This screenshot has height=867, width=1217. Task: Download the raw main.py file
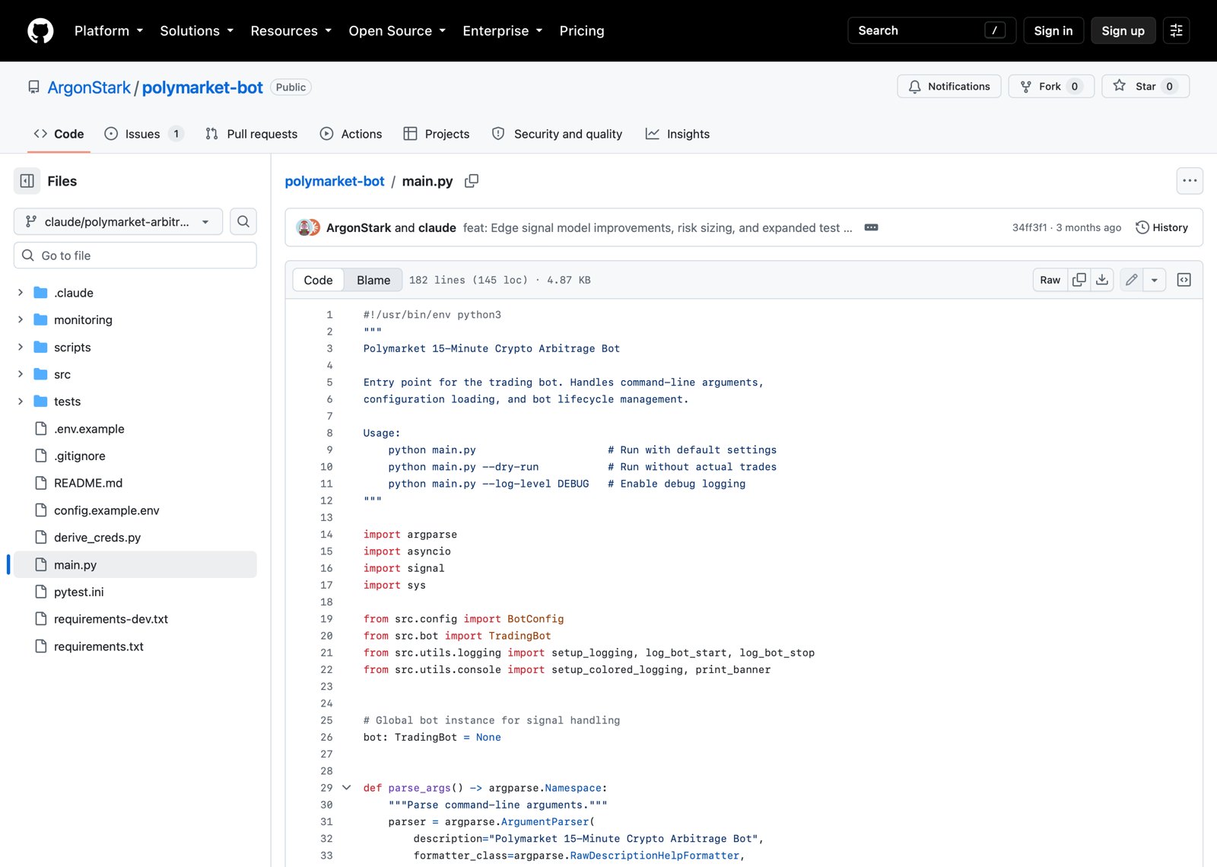(x=1102, y=280)
